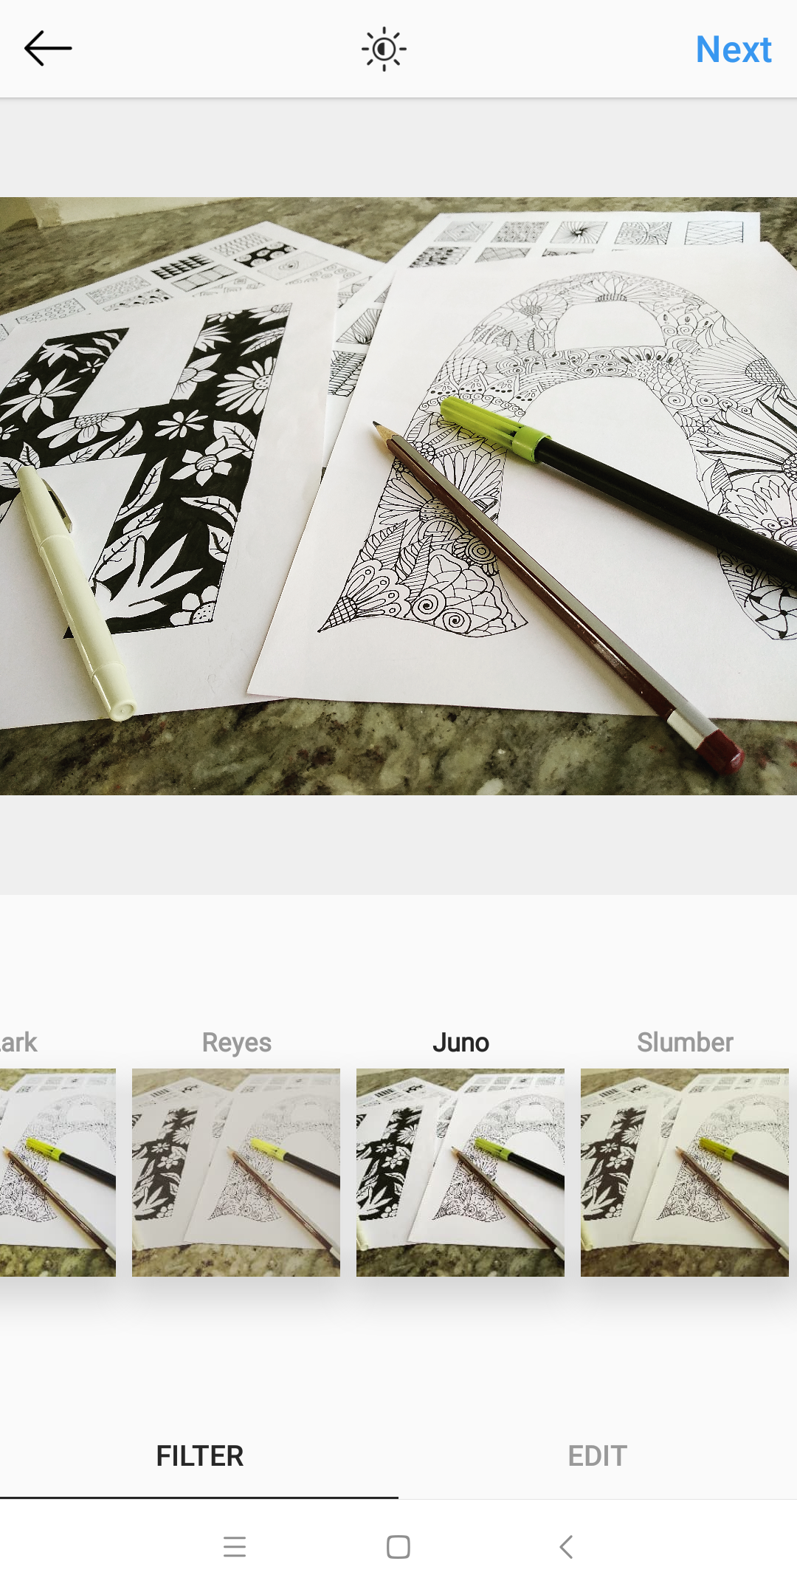Tap Next to continue

[734, 49]
